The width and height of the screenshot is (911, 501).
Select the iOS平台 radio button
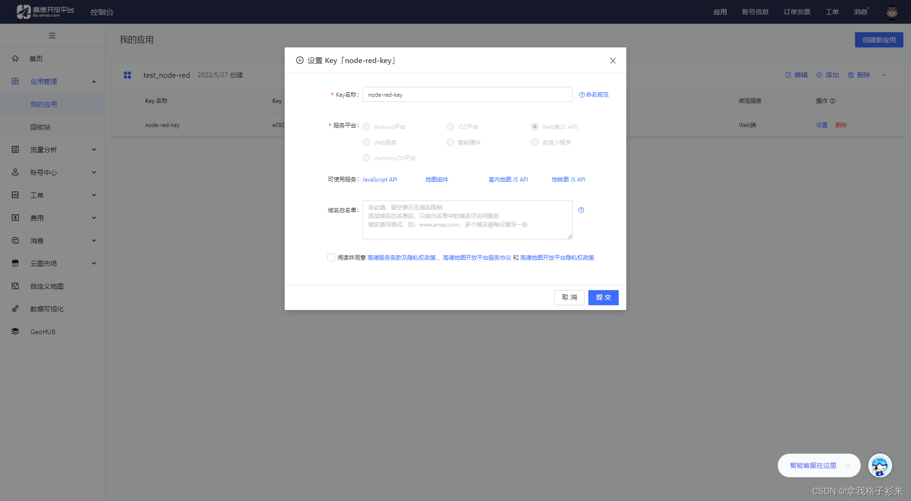(450, 127)
